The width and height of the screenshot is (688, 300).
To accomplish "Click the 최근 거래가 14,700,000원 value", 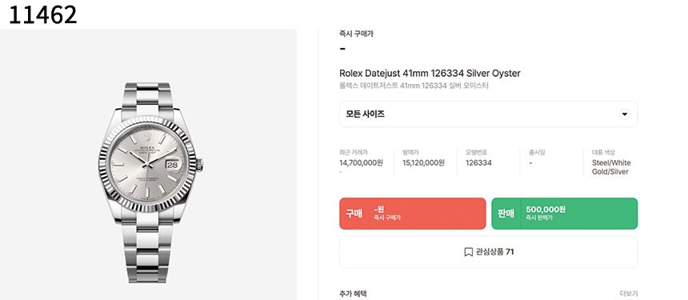I will (361, 162).
